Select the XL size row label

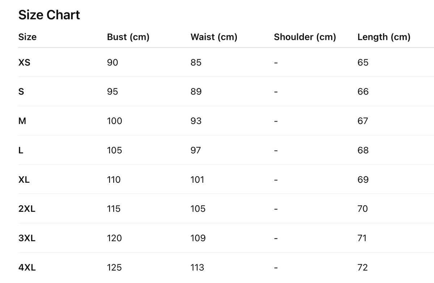[24, 180]
